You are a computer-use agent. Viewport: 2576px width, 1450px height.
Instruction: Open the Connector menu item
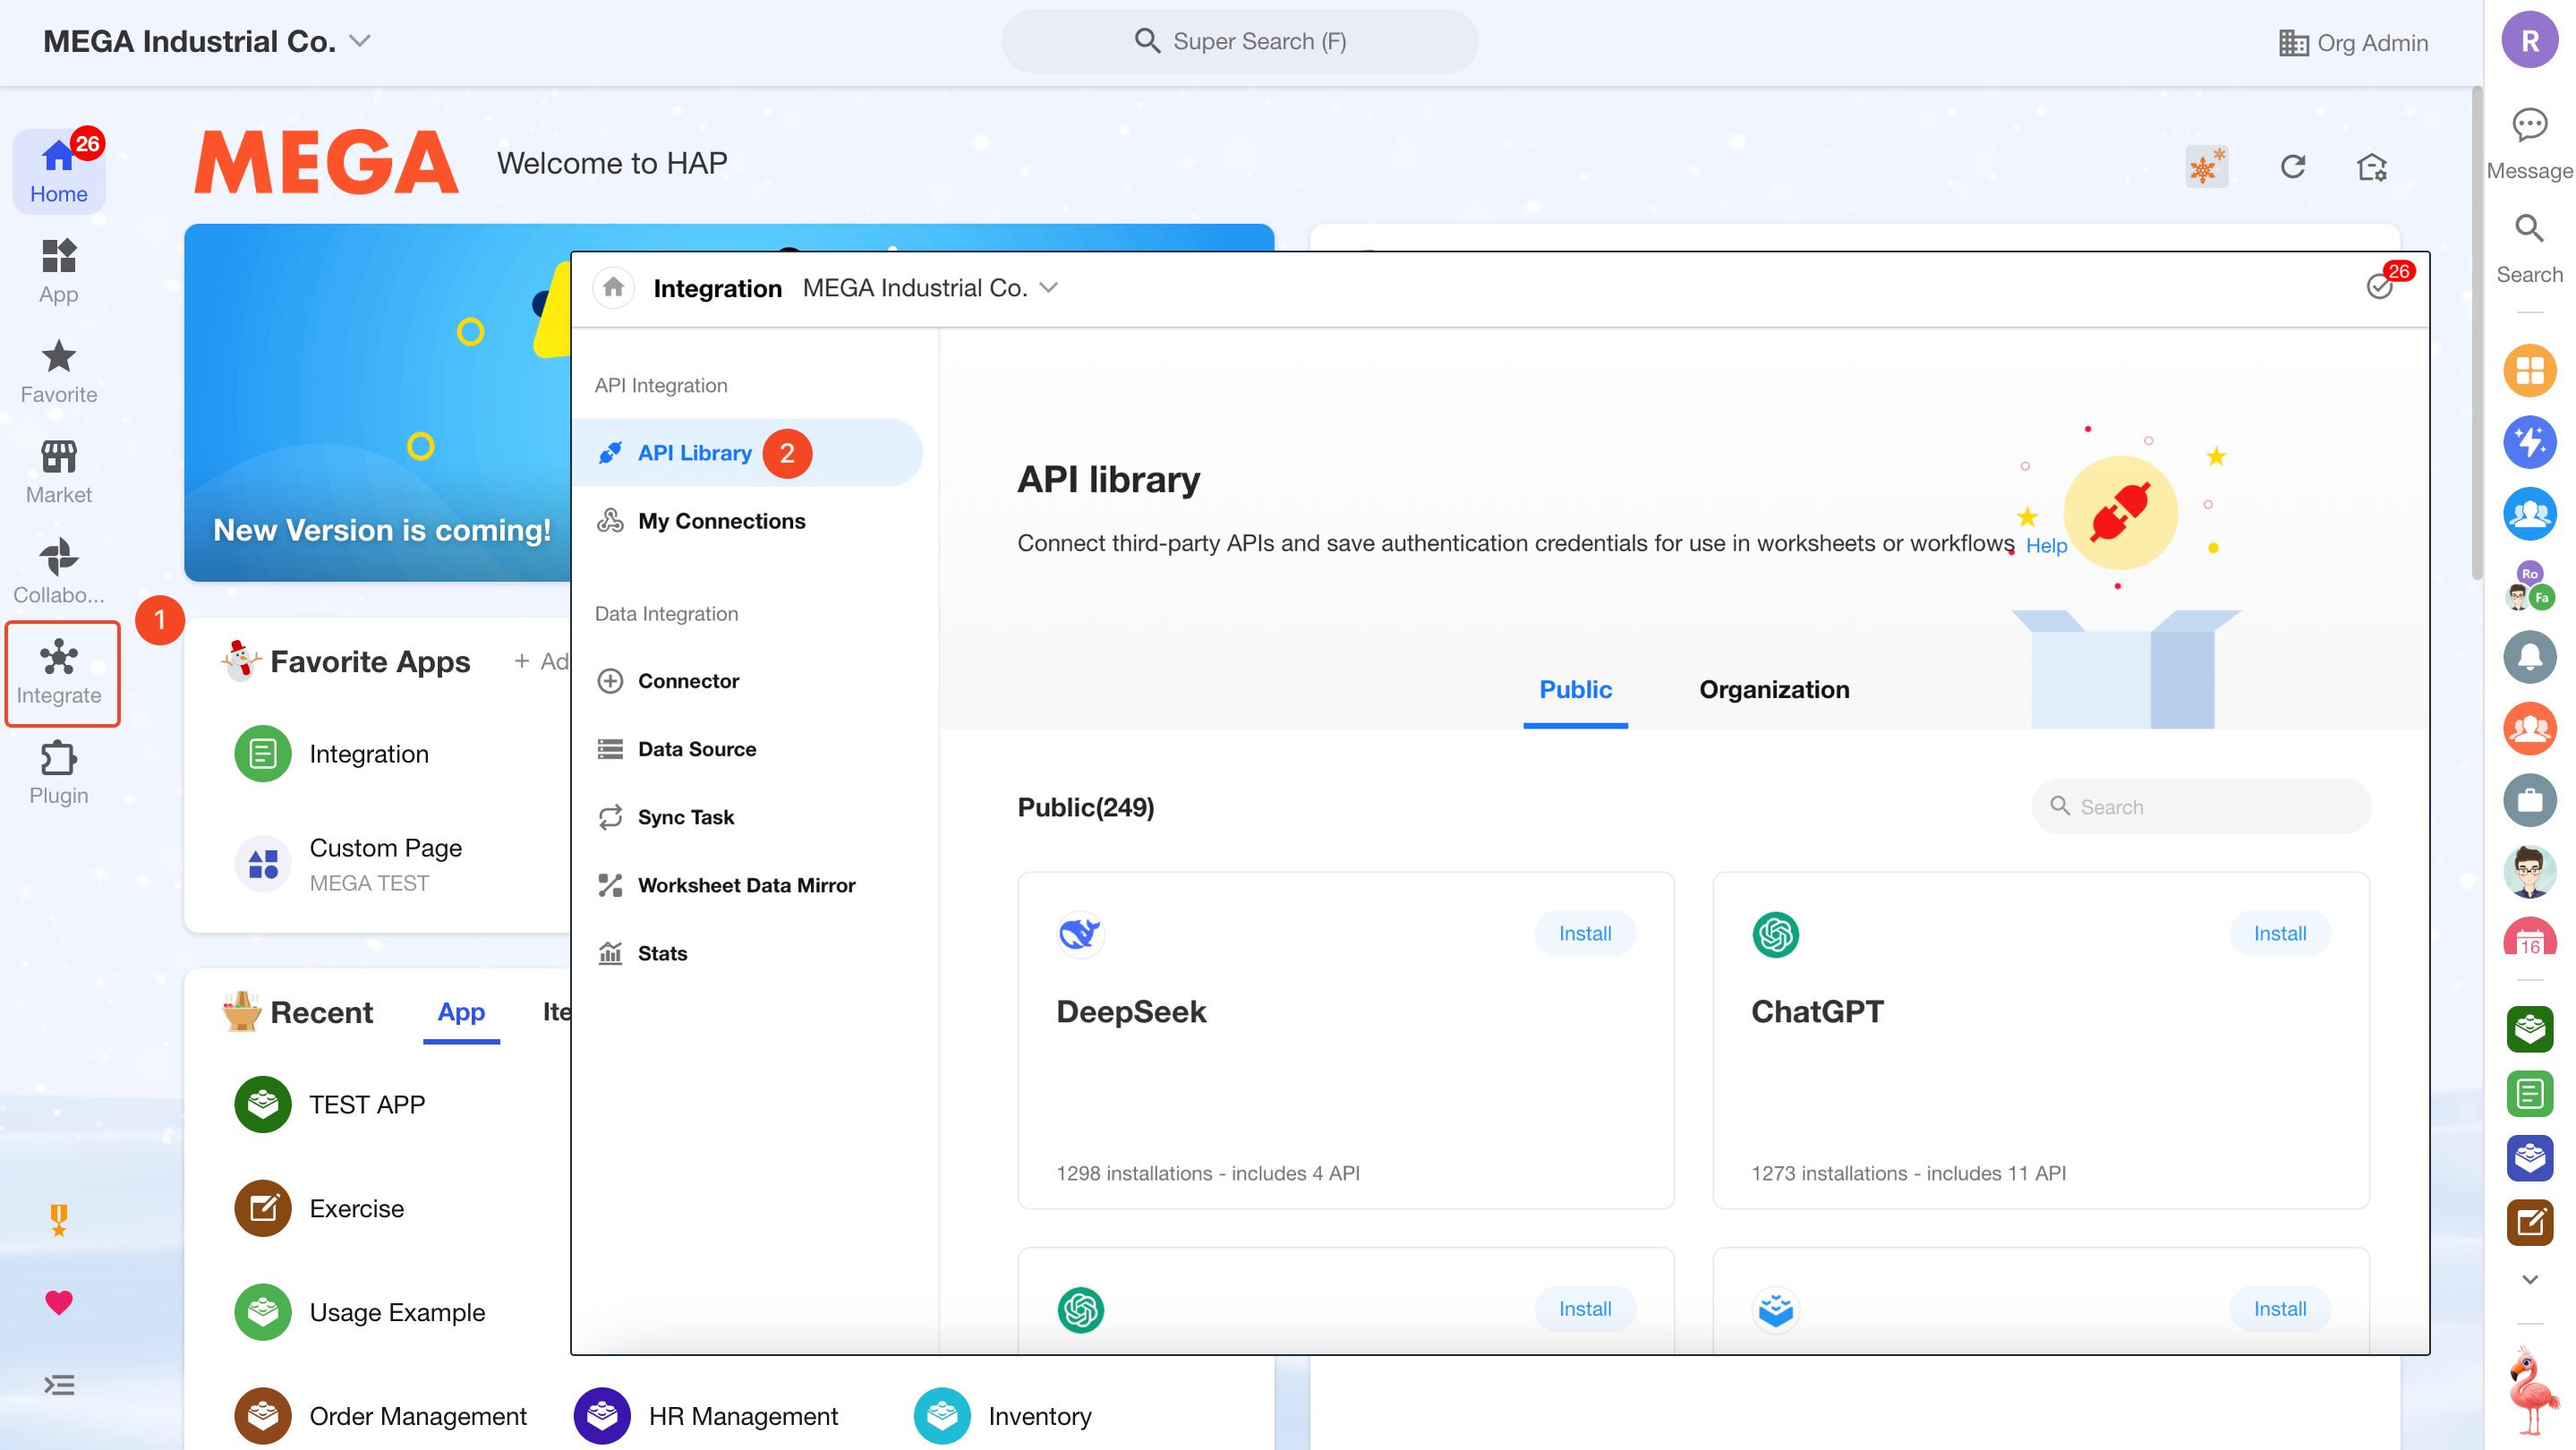(688, 681)
